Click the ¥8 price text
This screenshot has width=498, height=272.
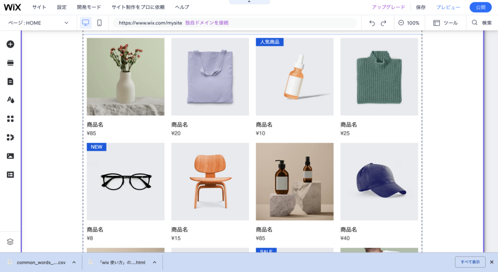(90, 238)
